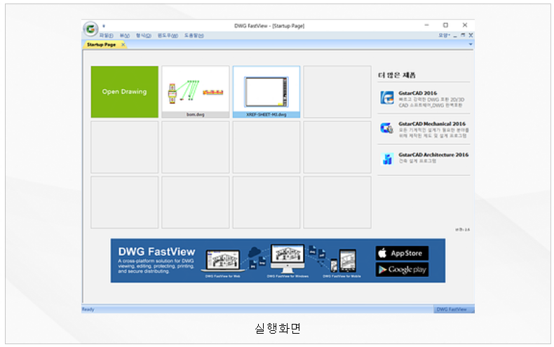The image size is (554, 347).
Task: Click the DWG FastView for Mobile devices image
Action: (x=343, y=261)
